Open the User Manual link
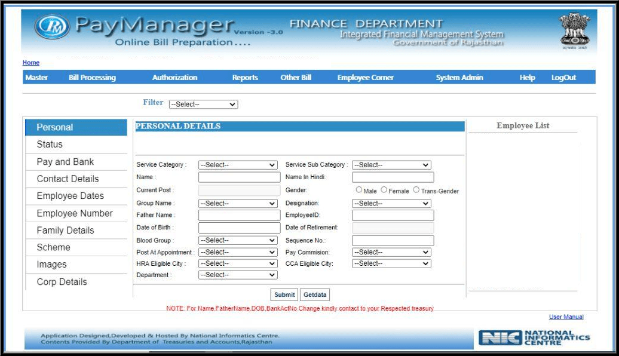 pos(566,317)
